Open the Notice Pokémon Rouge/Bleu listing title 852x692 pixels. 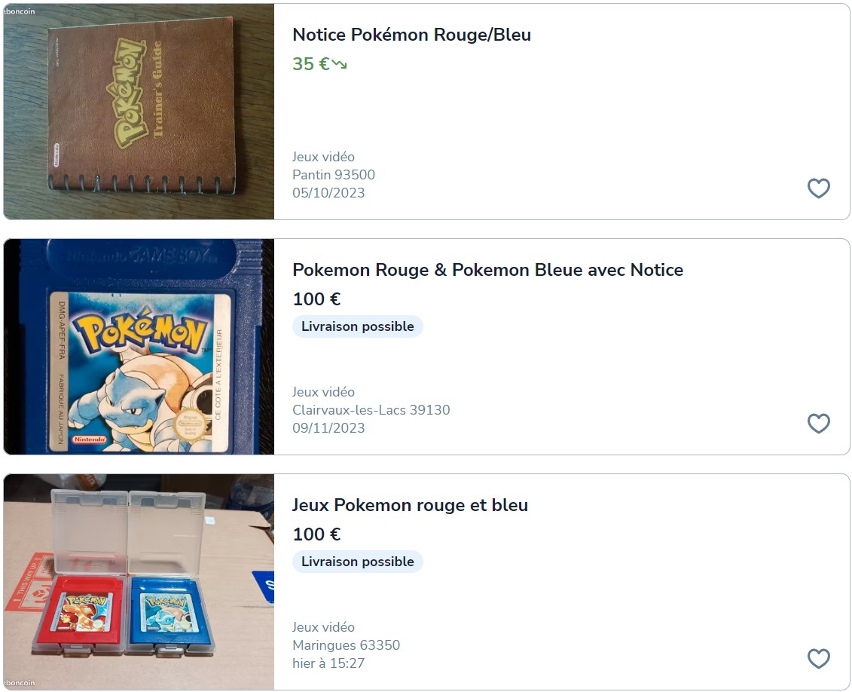pyautogui.click(x=411, y=35)
